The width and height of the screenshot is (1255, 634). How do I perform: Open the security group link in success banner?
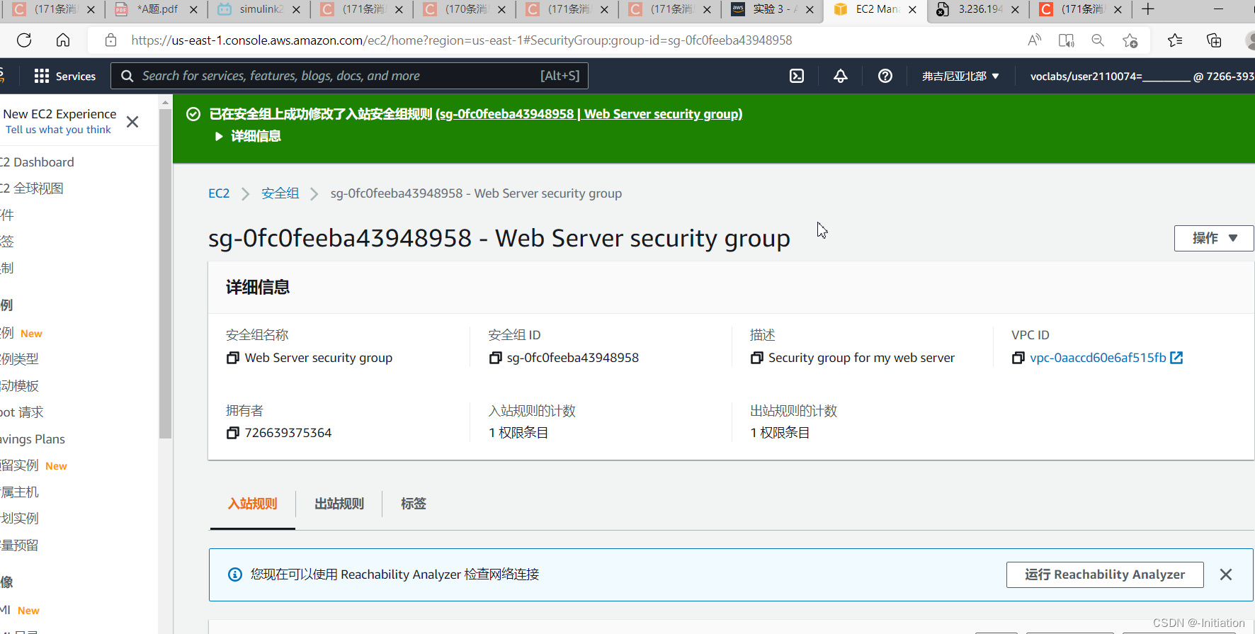(589, 114)
